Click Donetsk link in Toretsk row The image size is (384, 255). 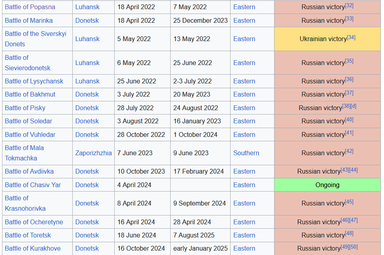87,235
